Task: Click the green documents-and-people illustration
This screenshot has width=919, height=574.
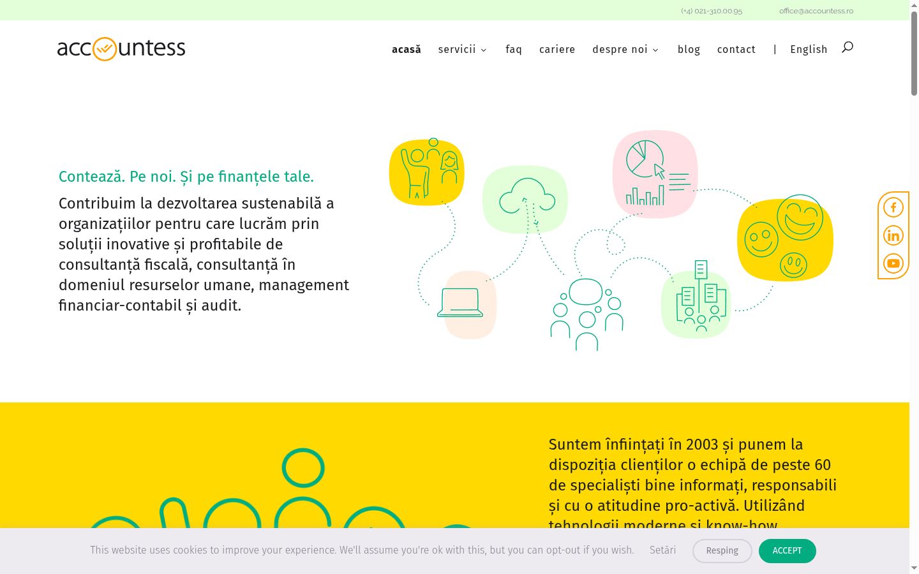Action: pos(696,299)
